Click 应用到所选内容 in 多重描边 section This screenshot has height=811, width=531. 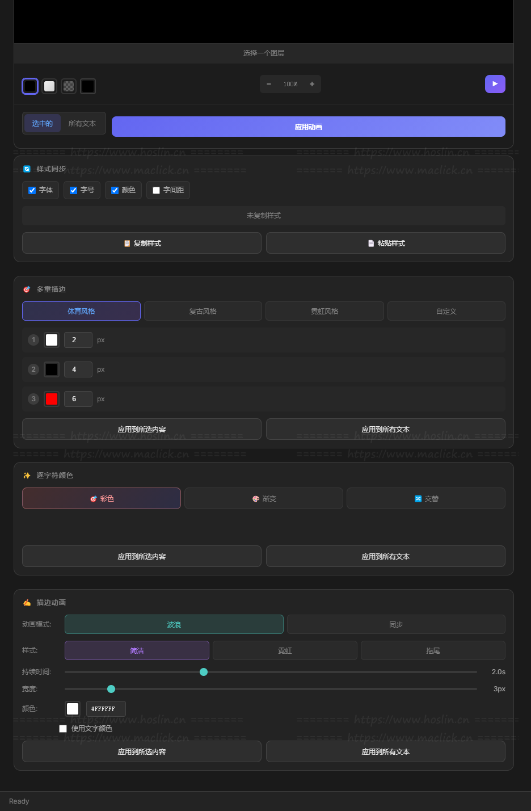click(142, 429)
